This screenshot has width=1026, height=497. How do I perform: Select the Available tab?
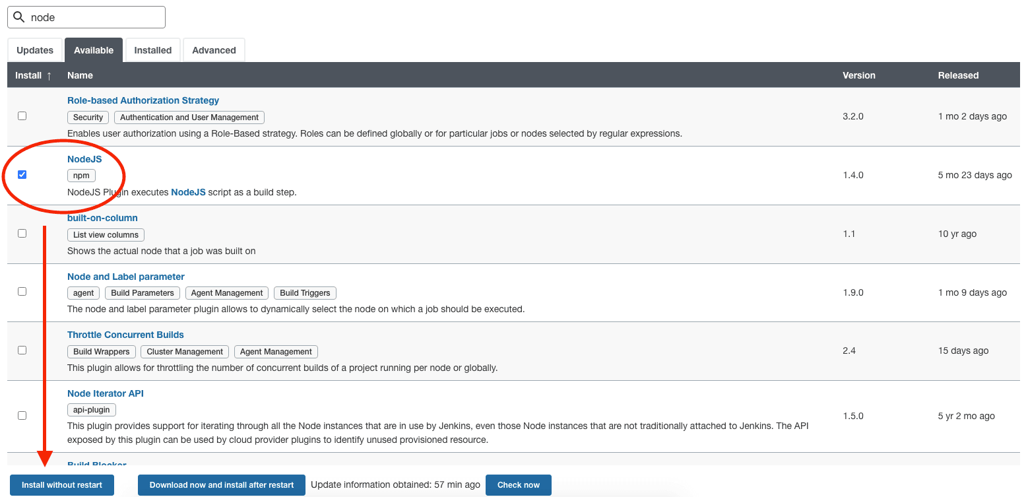coord(94,50)
